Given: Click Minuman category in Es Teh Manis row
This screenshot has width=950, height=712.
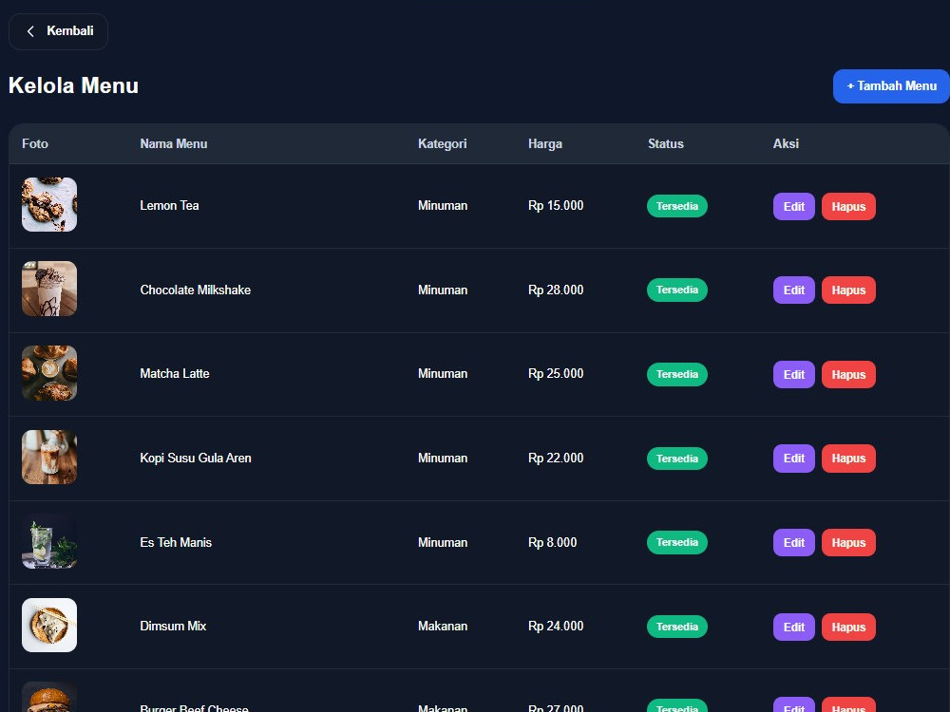Looking at the screenshot, I should (443, 542).
